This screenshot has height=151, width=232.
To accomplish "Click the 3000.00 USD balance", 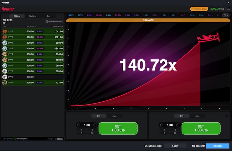I will [217, 9].
